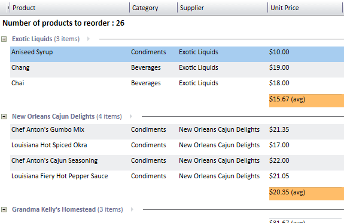The width and height of the screenshot is (344, 223).
Task: Click arrow next to New Orleans Cajun Delights header
Action: click(x=131, y=116)
